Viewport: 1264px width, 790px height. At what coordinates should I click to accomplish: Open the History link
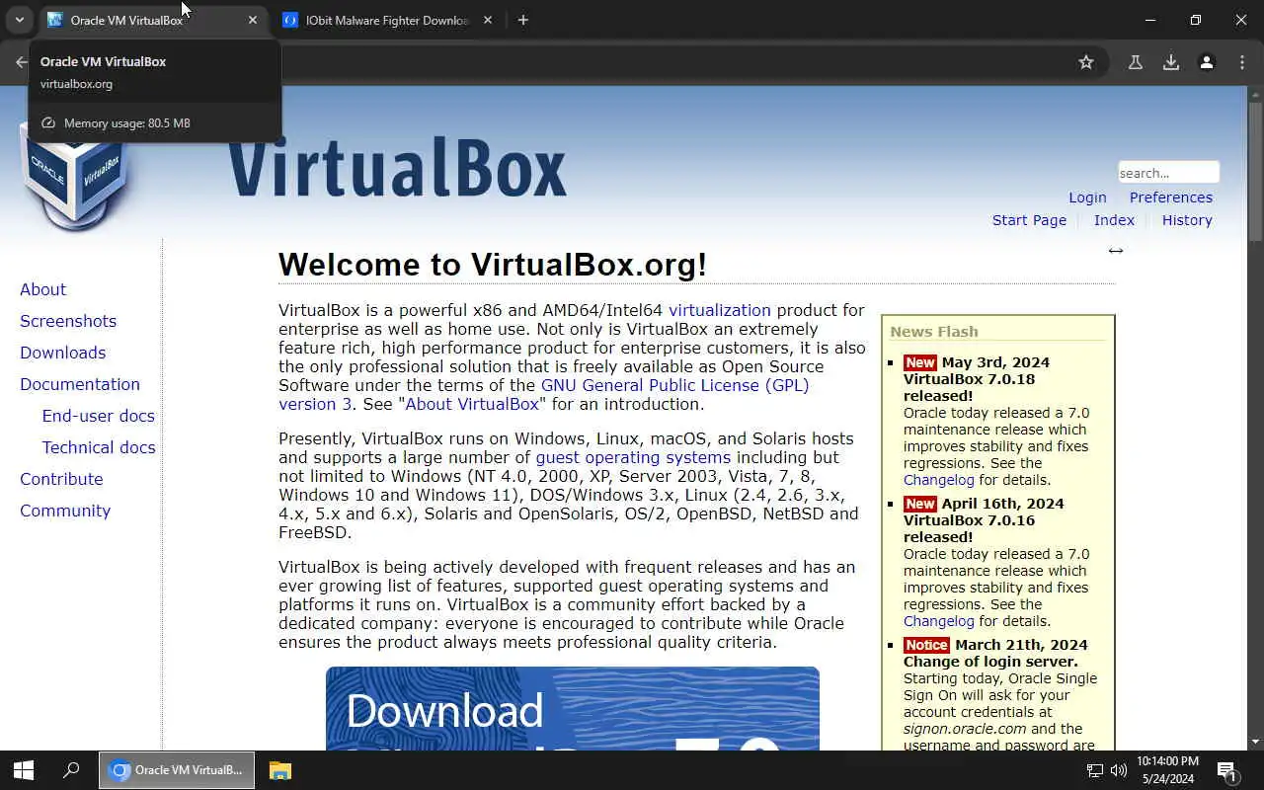1187,220
